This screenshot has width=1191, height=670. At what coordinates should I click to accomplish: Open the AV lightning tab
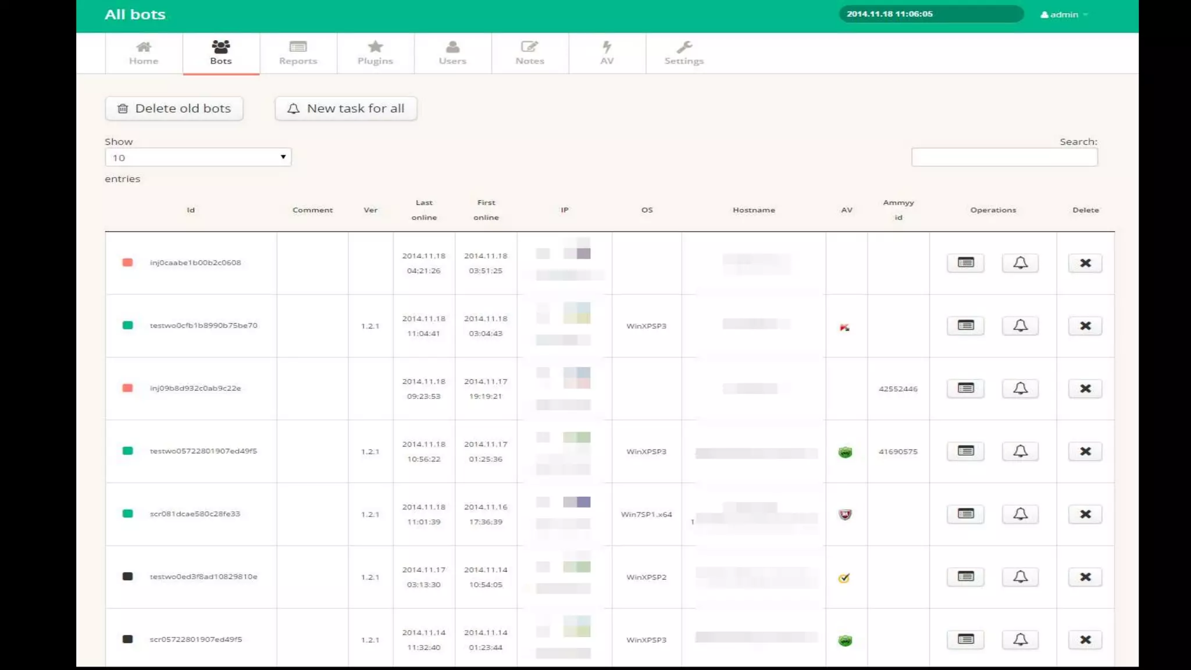[607, 53]
